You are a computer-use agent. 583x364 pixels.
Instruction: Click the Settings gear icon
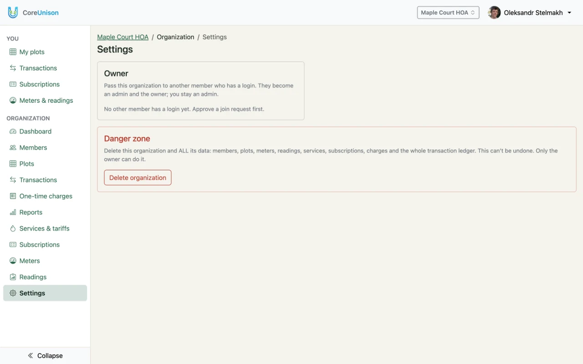[13, 293]
